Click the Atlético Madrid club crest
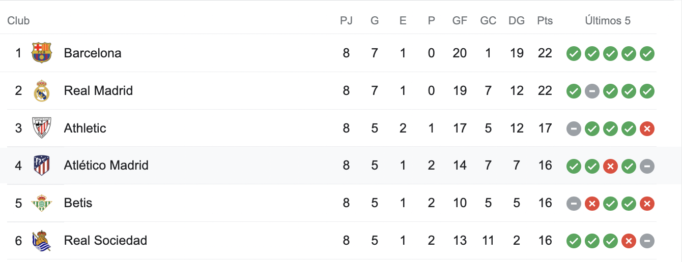Screen dimensions: 682x262 42,166
